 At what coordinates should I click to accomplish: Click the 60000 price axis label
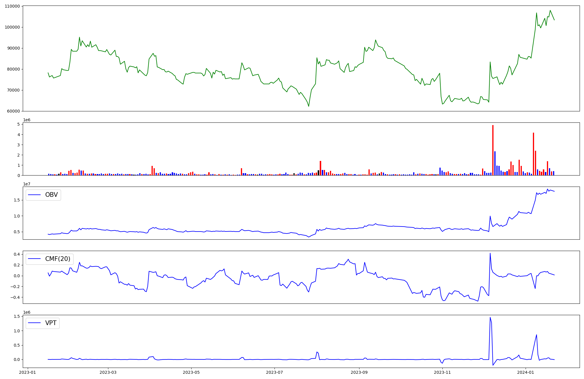(x=13, y=111)
